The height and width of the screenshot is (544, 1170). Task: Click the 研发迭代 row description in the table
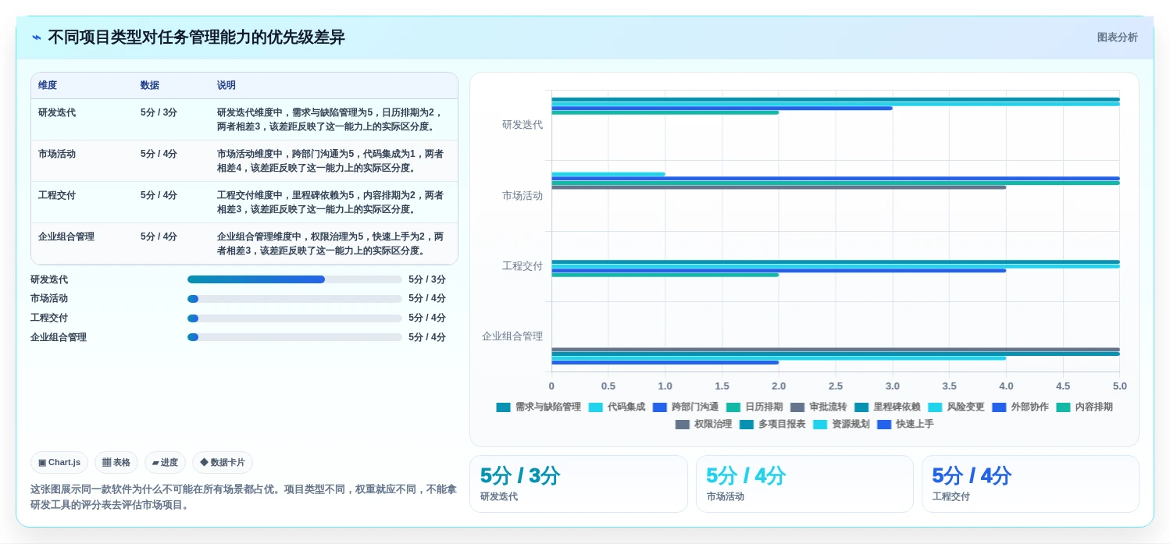(330, 119)
